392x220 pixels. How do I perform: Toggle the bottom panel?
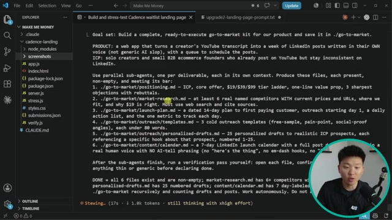tap(346, 5)
